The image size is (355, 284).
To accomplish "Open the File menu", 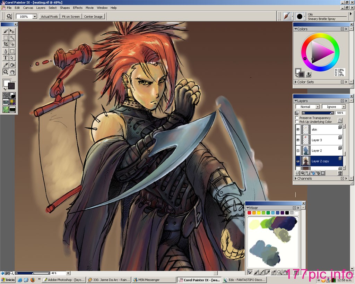I will [x=9, y=8].
